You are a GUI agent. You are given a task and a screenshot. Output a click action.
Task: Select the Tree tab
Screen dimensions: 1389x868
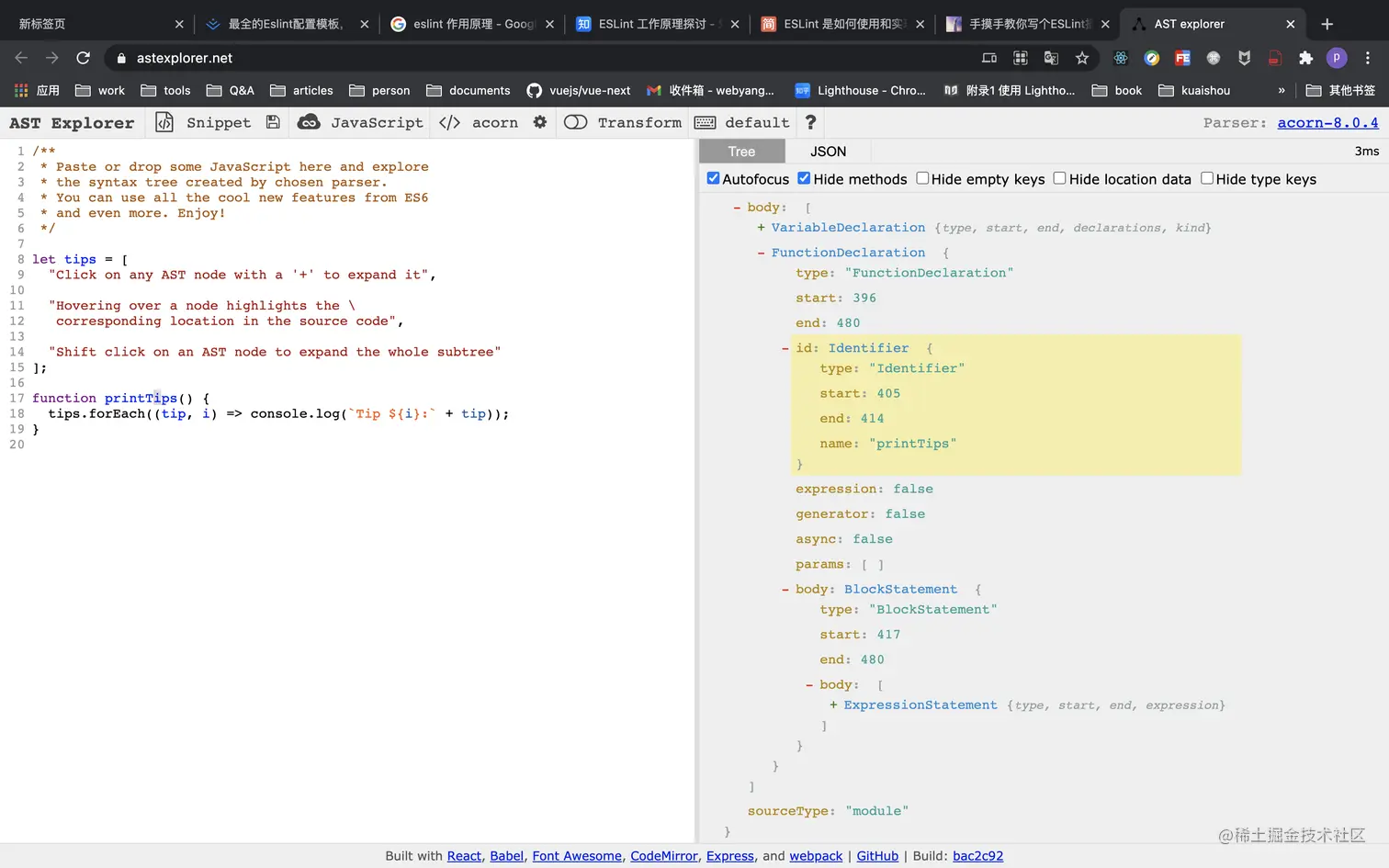click(x=741, y=152)
